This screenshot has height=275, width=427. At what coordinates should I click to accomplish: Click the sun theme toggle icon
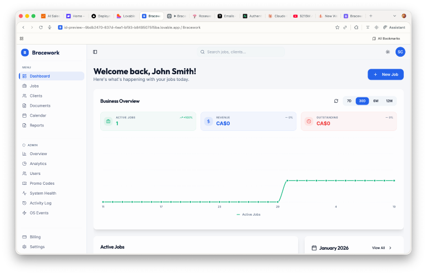pos(387,52)
